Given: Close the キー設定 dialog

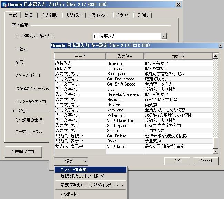Looking at the screenshot, I should 221,46.
